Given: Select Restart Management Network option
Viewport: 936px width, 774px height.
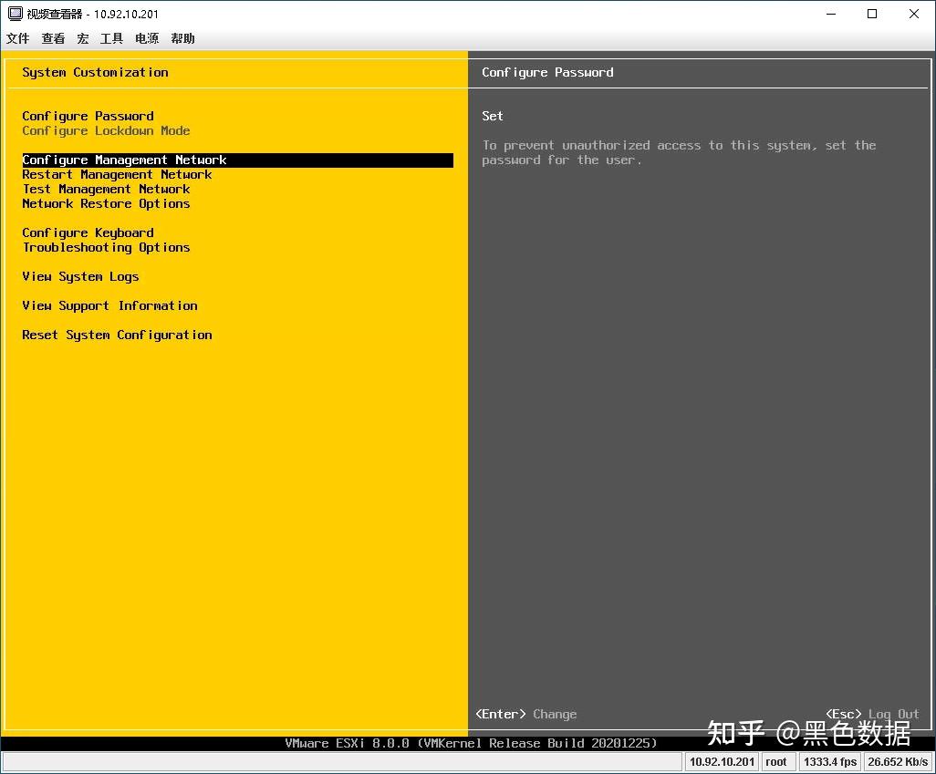Looking at the screenshot, I should (117, 174).
